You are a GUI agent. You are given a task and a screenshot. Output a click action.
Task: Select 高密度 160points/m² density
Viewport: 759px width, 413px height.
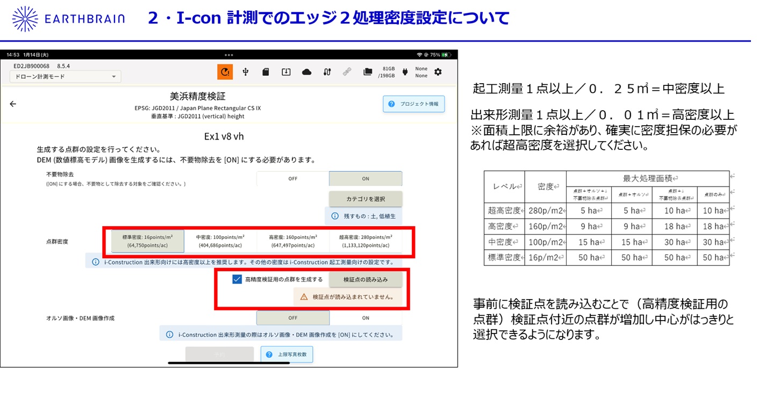[293, 241]
